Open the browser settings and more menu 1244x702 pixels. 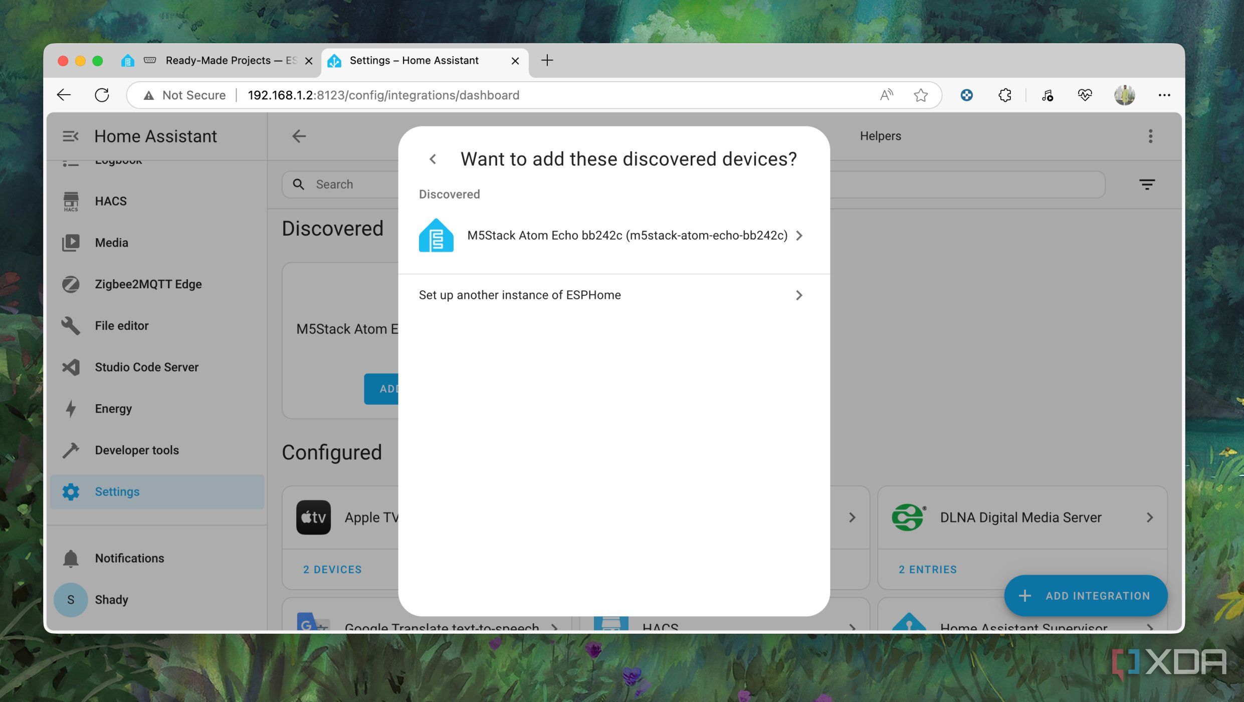pos(1164,95)
